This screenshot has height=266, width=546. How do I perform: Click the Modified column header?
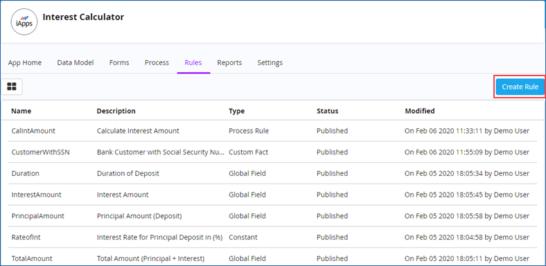(420, 111)
